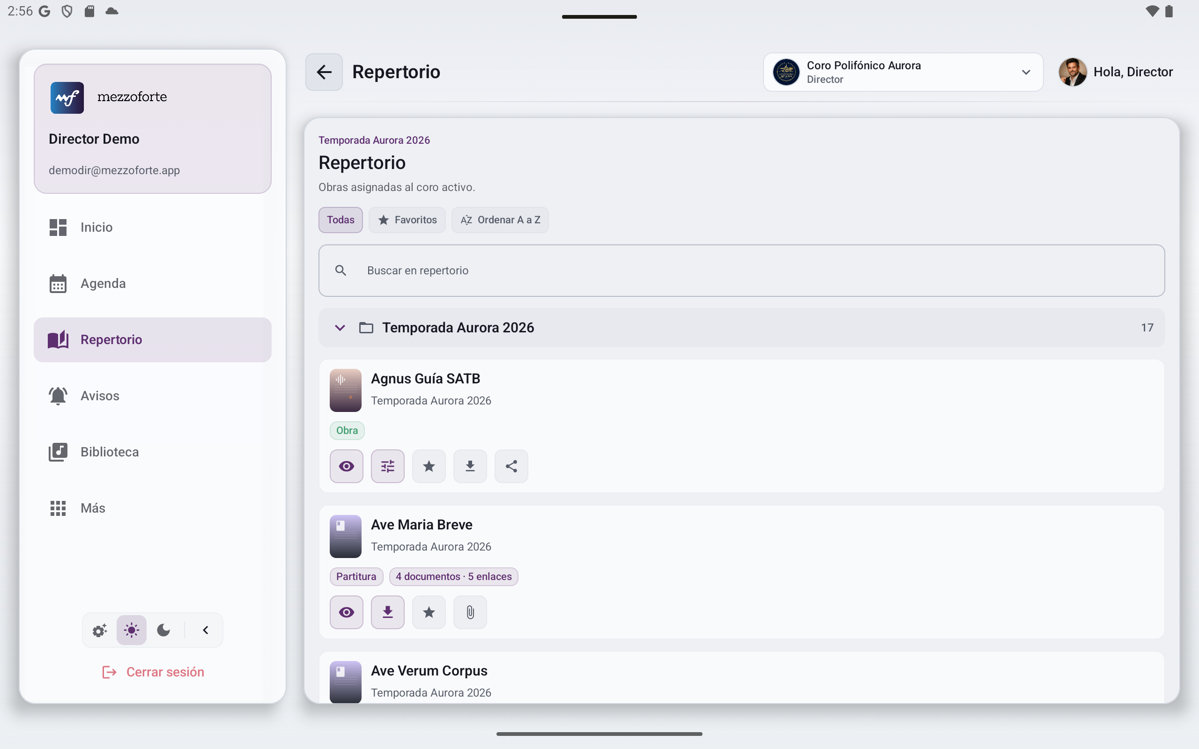Click the Temporada Aurora 2026 breadcrumb link
Screen dimensions: 1199x749
pyautogui.click(x=374, y=140)
